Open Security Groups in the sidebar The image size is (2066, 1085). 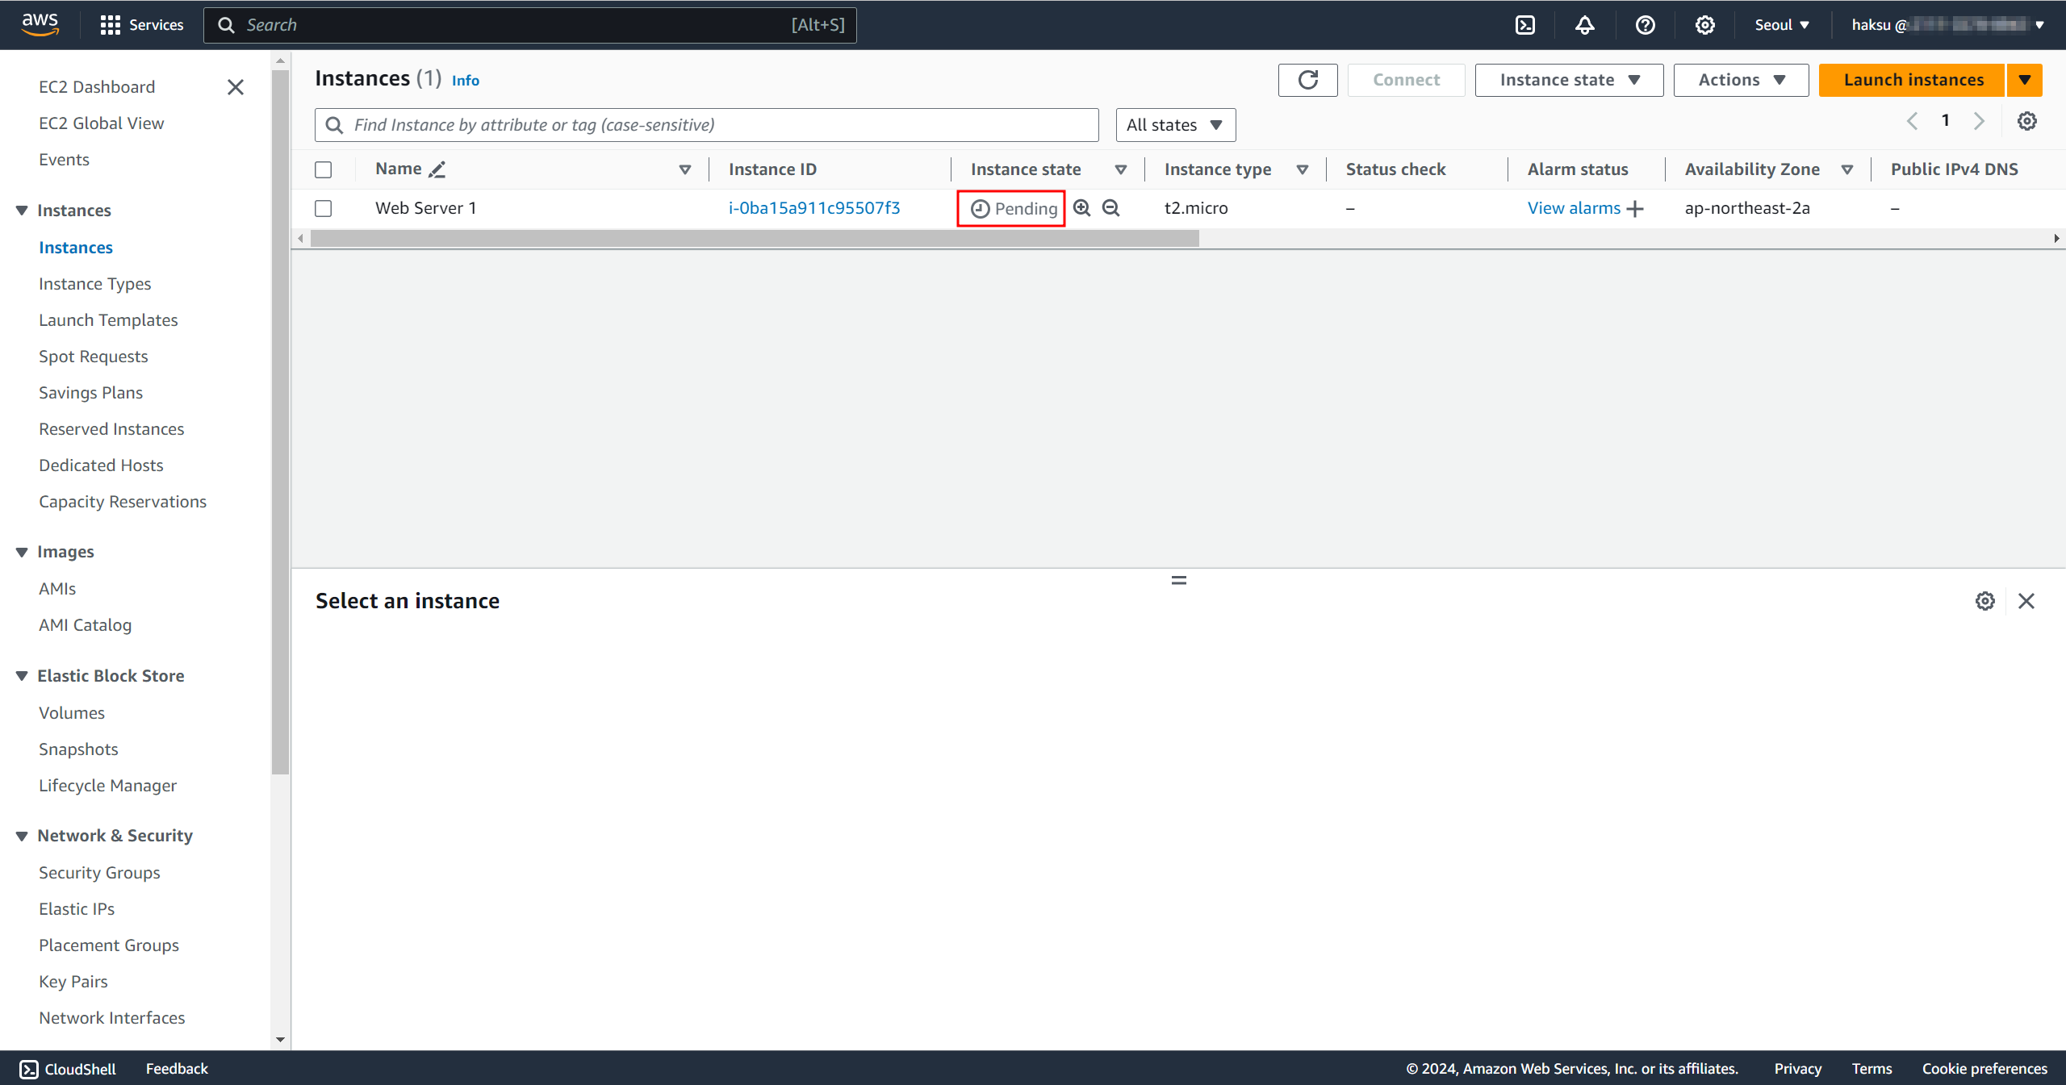click(99, 872)
